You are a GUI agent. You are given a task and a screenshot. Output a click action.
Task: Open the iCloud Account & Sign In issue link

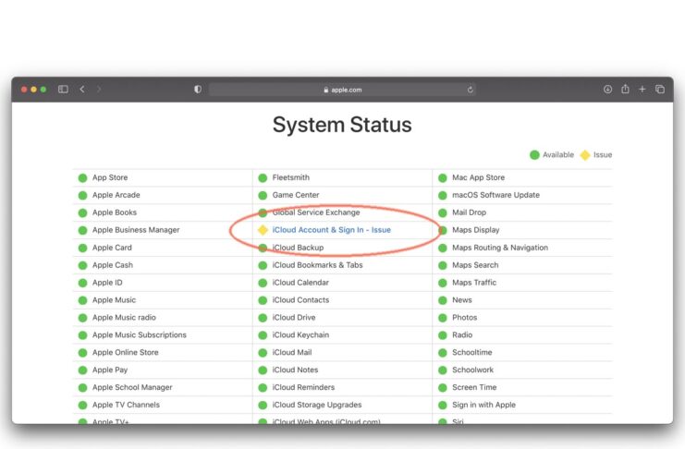332,230
